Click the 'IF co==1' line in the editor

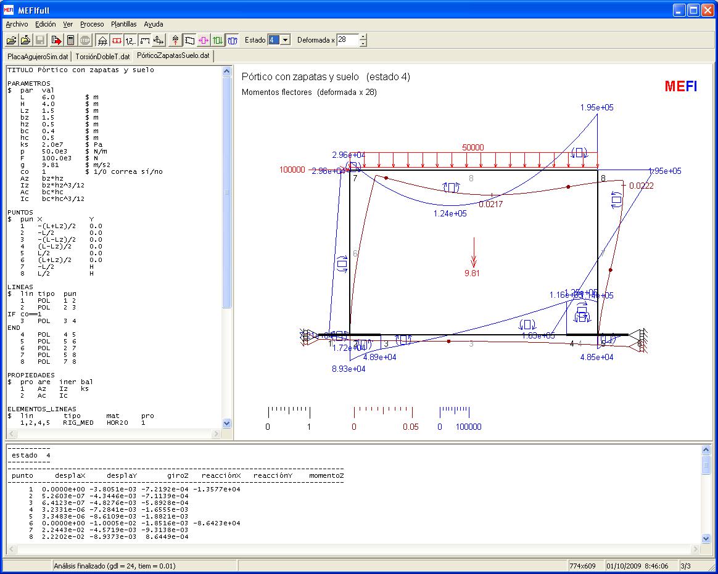click(24, 314)
